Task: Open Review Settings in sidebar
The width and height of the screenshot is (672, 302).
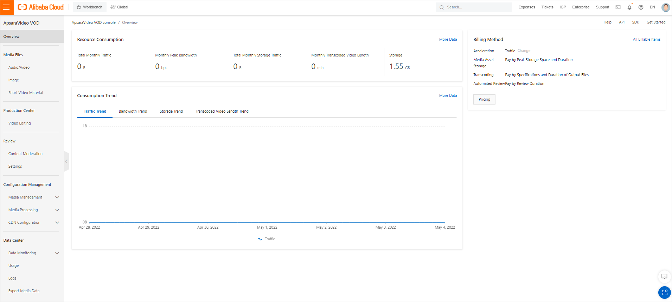Action: click(15, 166)
